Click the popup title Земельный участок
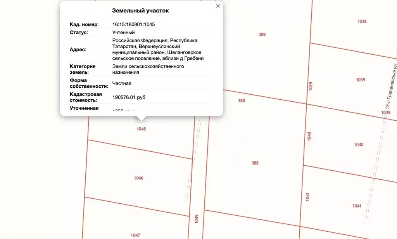This screenshot has height=239, width=397. click(x=140, y=10)
